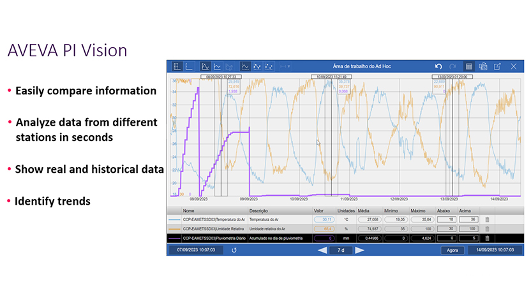Click the reset time range icon
This screenshot has height=287, width=531.
[x=234, y=250]
